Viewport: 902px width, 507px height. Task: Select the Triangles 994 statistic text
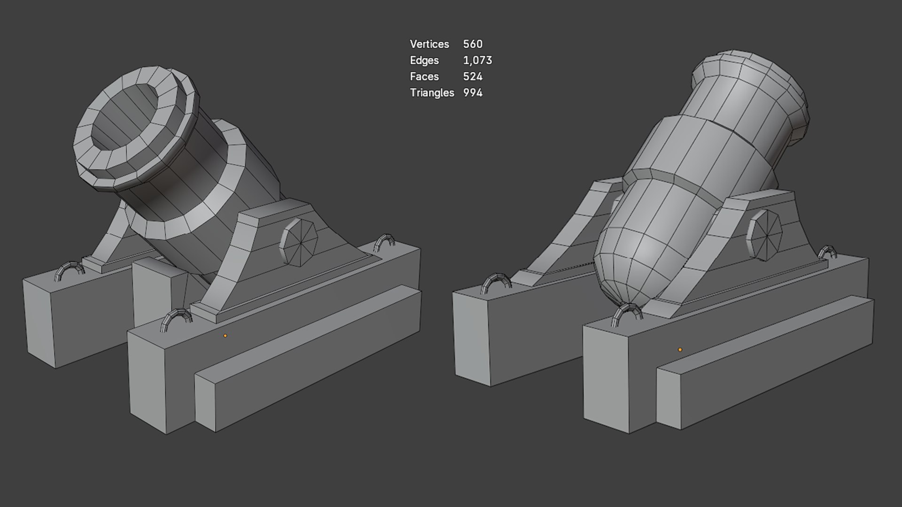pos(446,93)
